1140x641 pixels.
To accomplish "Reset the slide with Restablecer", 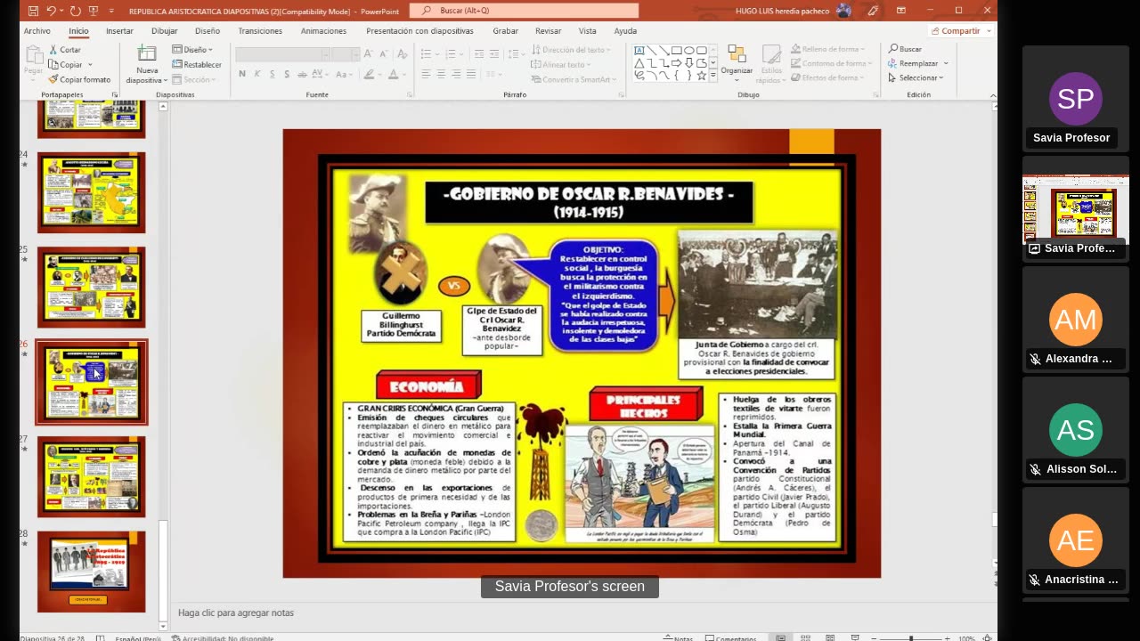I will click(x=197, y=64).
